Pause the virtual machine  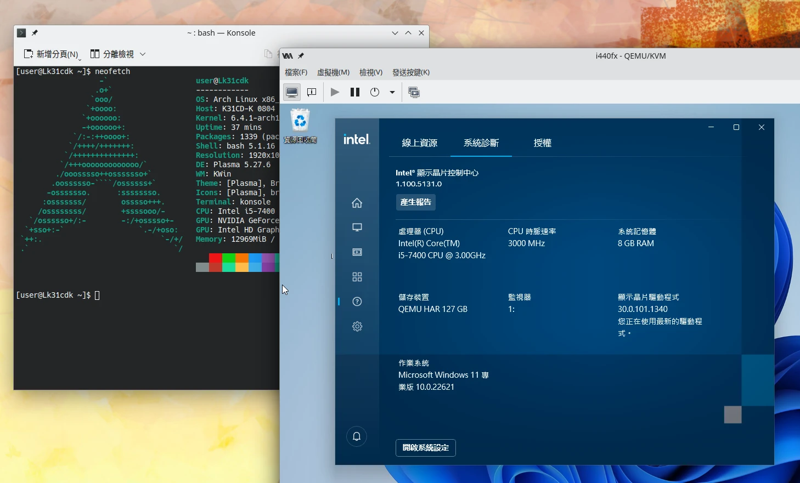355,92
